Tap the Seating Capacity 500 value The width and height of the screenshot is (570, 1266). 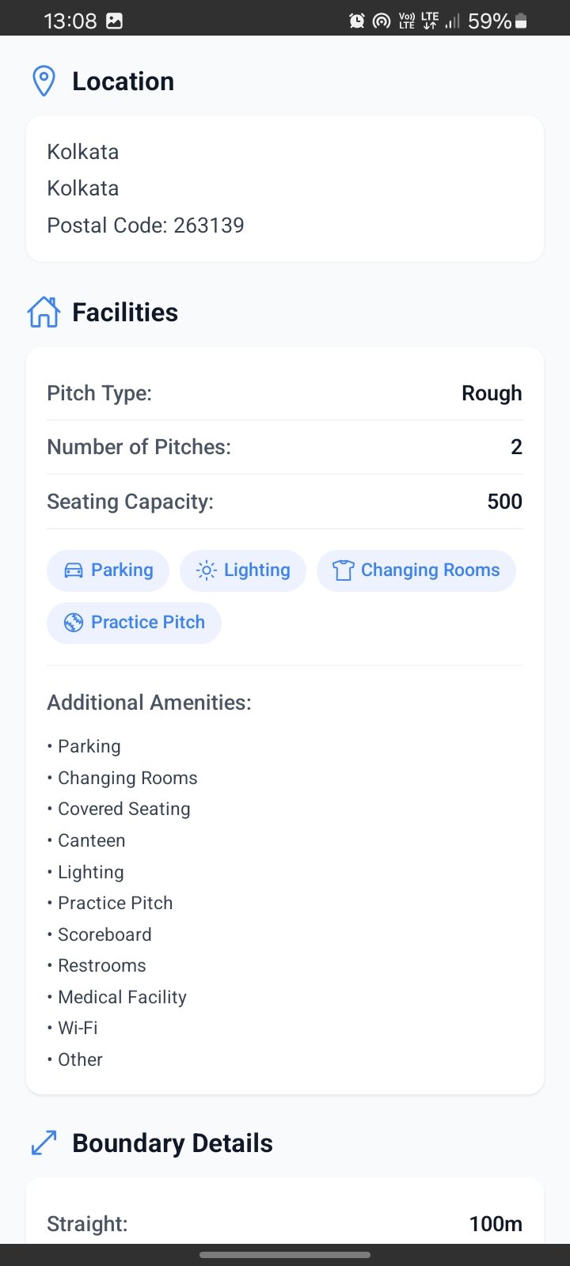click(x=505, y=502)
